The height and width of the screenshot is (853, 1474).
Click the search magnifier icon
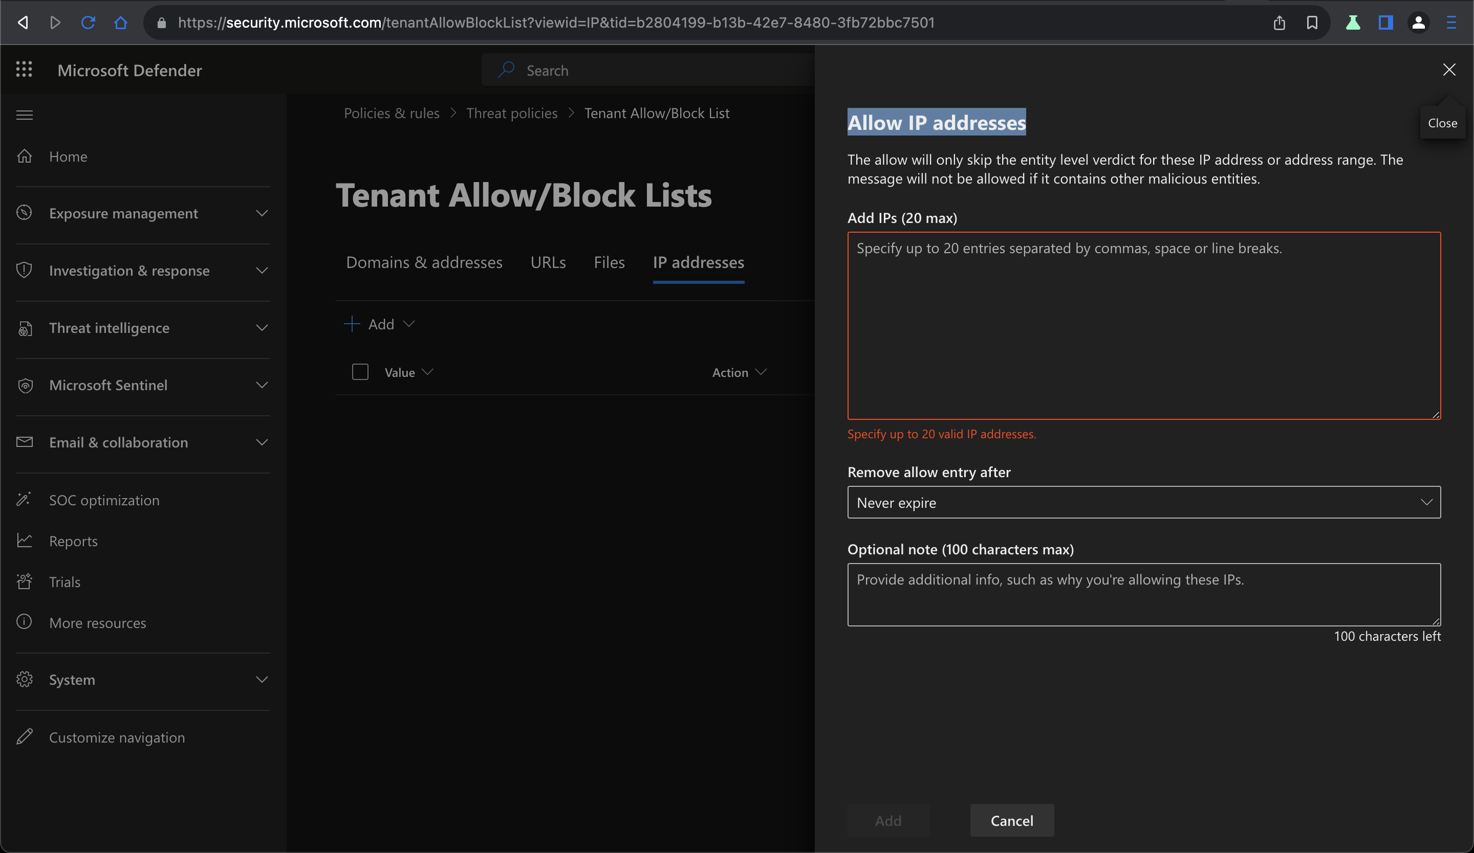(506, 70)
